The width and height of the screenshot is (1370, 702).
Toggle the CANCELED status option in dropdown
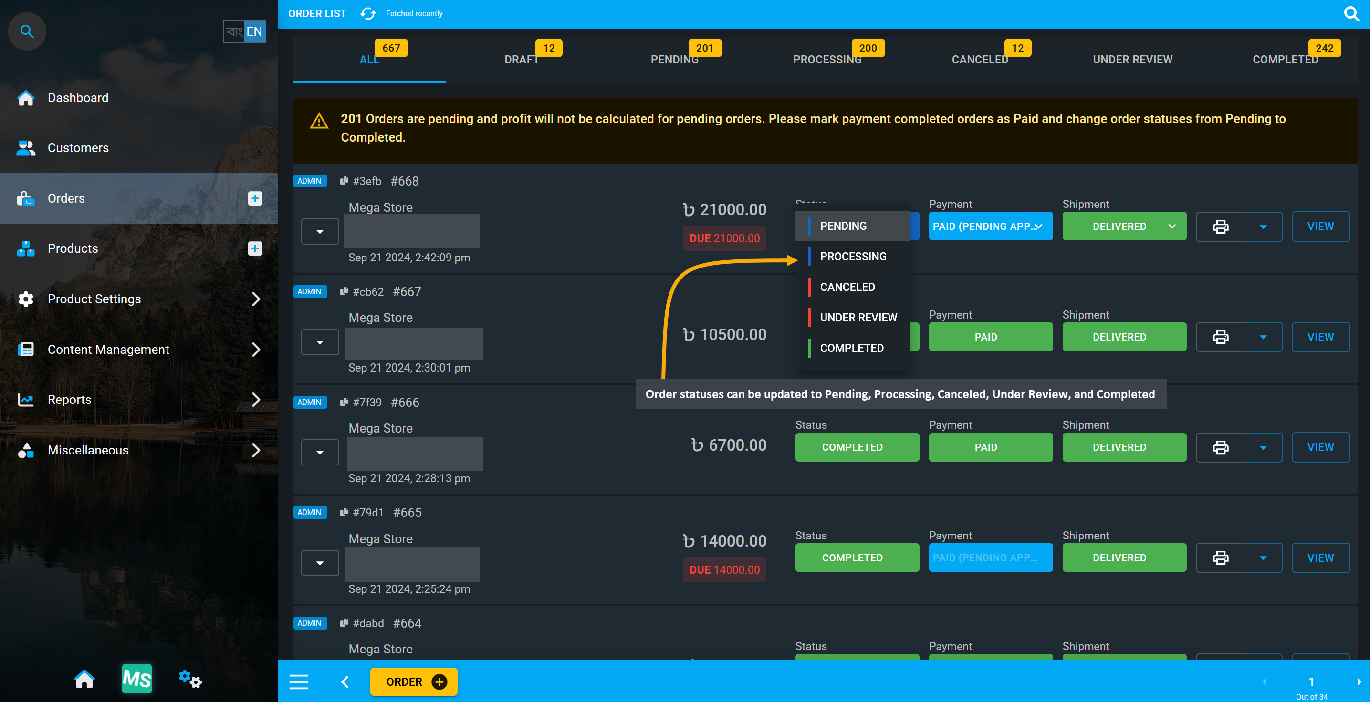846,287
